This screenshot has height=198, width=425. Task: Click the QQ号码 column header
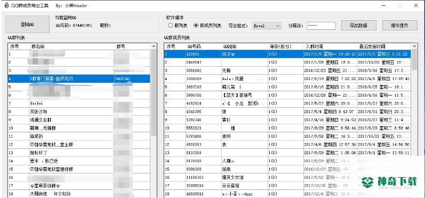(203, 46)
